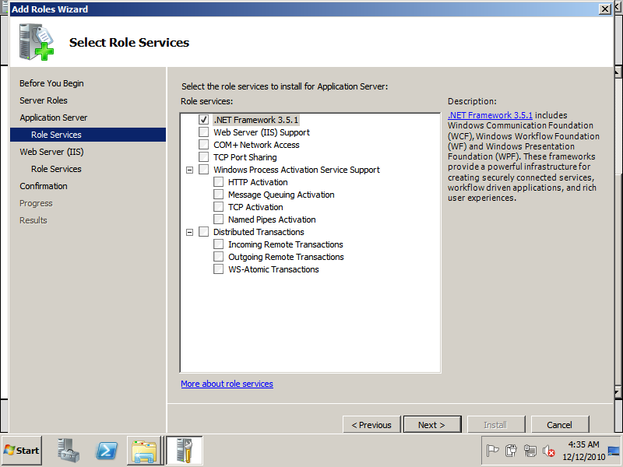Select the TCP Port Sharing label

coord(245,157)
